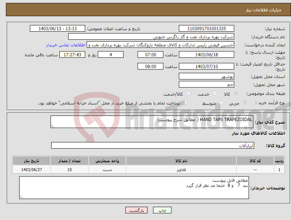Click the response deadline time 07:00
The height and width of the screenshot is (220, 291).
coord(150,54)
